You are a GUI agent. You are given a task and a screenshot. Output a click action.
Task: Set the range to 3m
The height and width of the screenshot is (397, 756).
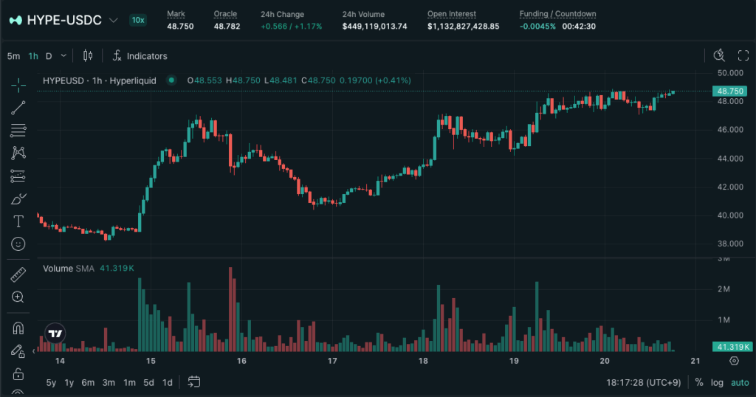click(109, 382)
